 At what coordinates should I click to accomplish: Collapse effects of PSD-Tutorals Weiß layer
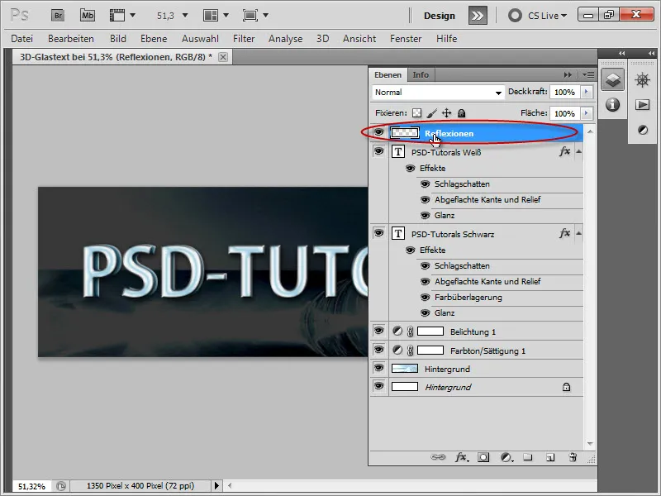[x=579, y=151]
